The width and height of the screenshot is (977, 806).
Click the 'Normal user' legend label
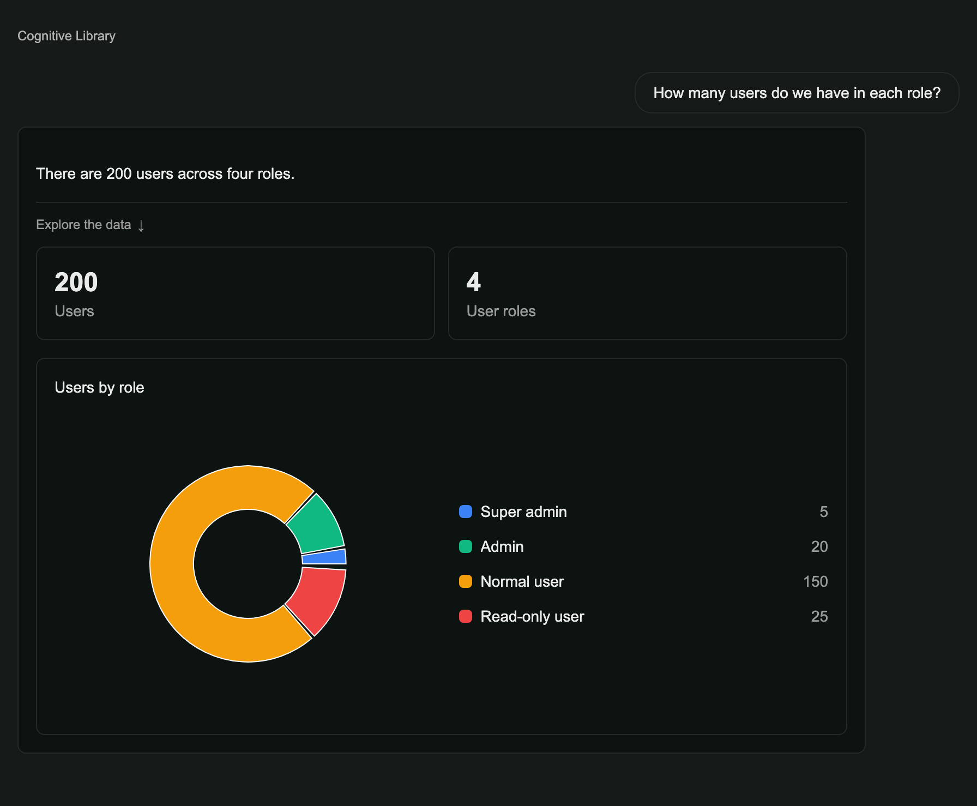522,581
